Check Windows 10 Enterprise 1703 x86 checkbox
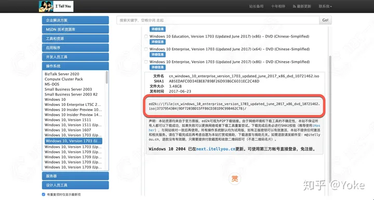This screenshot has height=200, width=374. [146, 62]
